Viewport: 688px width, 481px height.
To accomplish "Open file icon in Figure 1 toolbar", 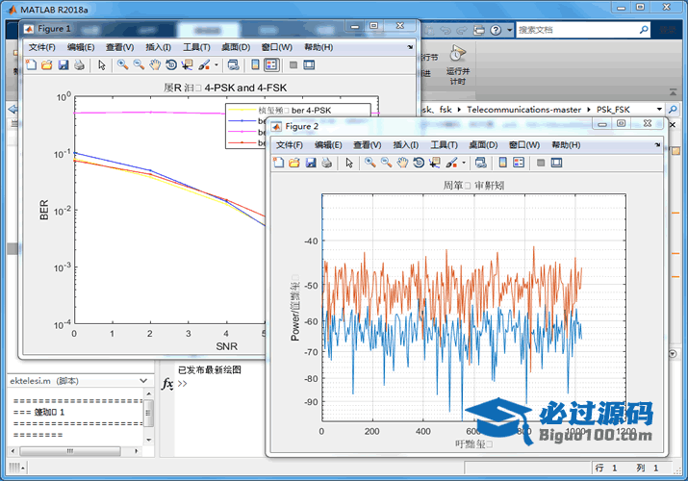I will (47, 64).
